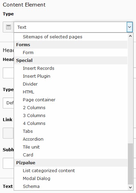
Task: Click the text content type icon
Action: tap(9, 27)
